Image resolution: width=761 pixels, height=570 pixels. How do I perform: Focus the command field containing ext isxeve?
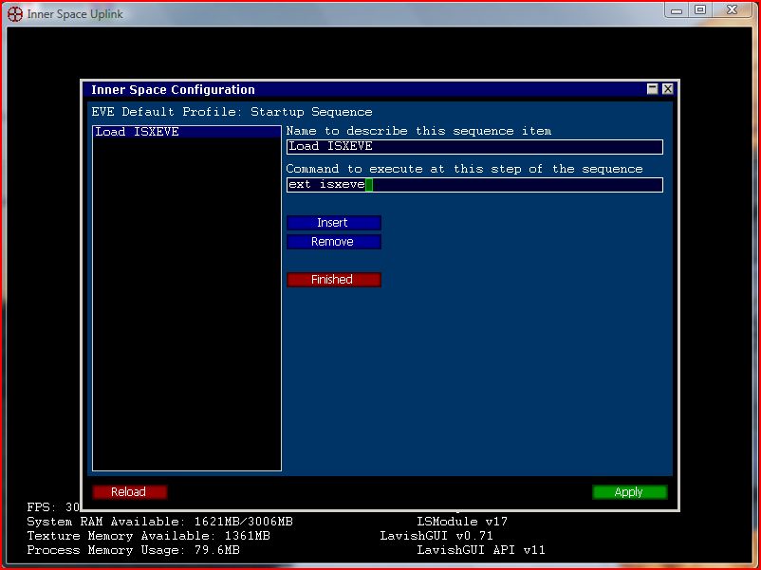tap(474, 185)
